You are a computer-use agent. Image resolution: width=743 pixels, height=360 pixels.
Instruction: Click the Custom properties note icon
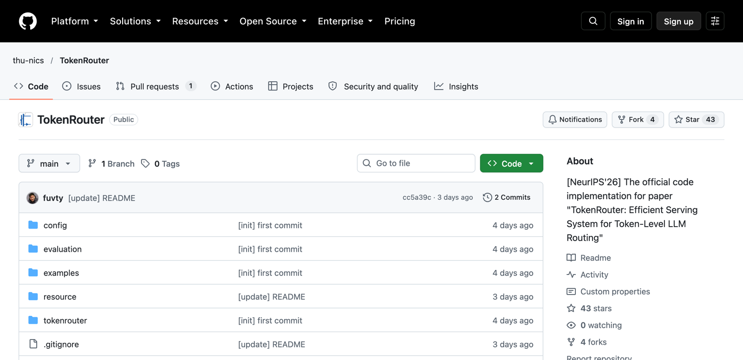[571, 292]
